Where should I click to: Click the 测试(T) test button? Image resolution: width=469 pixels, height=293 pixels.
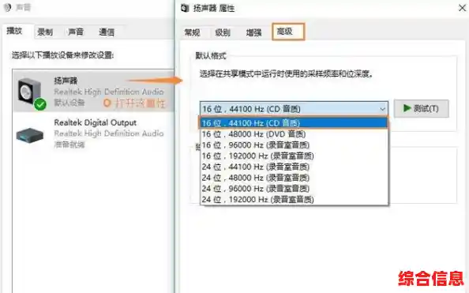pos(421,108)
